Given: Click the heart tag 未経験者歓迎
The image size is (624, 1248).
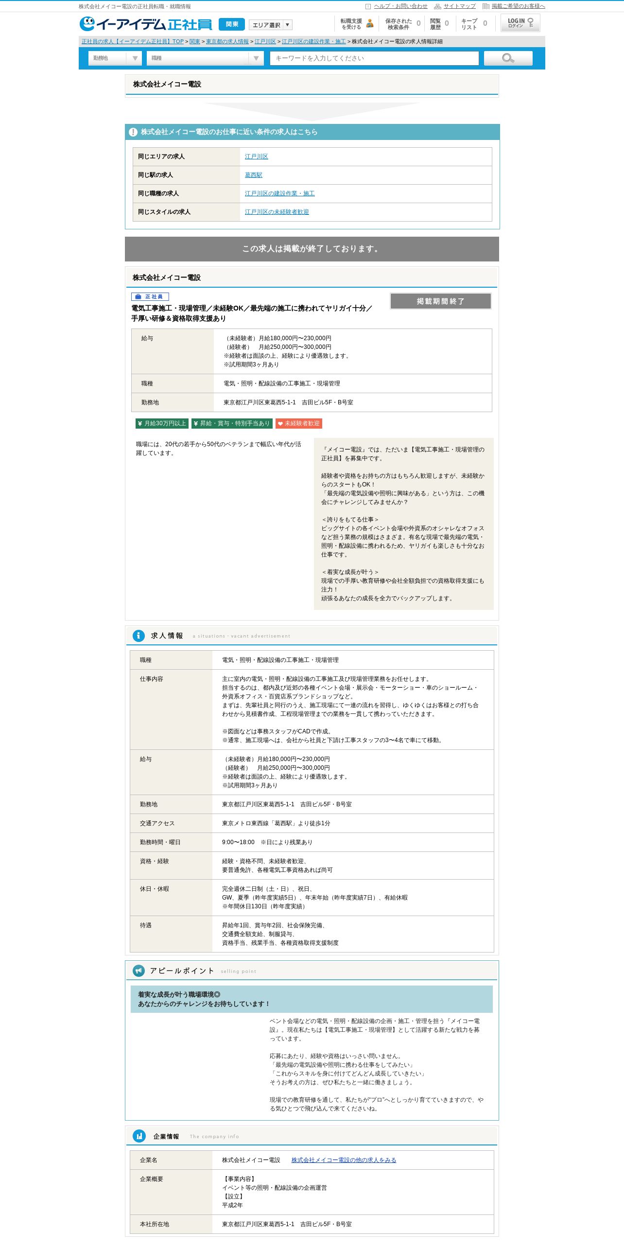Looking at the screenshot, I should [299, 423].
